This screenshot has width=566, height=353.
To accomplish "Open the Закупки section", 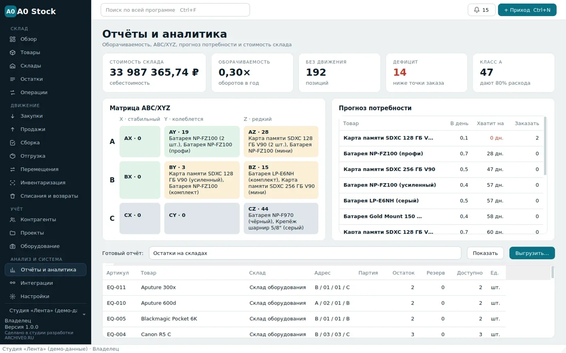I will (46, 116).
